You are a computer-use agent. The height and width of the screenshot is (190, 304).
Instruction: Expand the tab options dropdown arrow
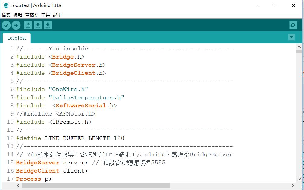click(x=291, y=37)
